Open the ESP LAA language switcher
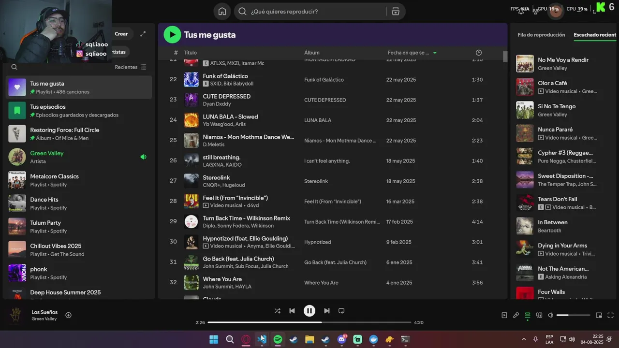619x348 pixels. coord(549,339)
